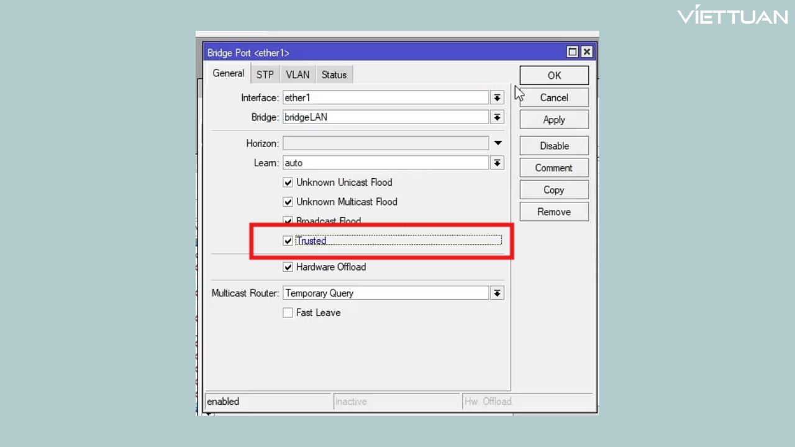Switch to the General tab
The width and height of the screenshot is (795, 447).
point(228,73)
